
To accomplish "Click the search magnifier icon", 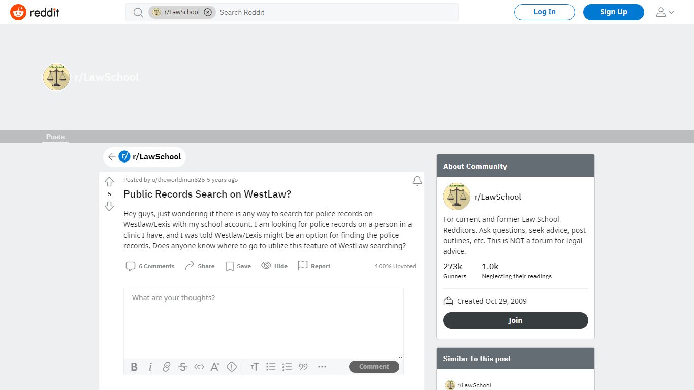I will tap(138, 12).
